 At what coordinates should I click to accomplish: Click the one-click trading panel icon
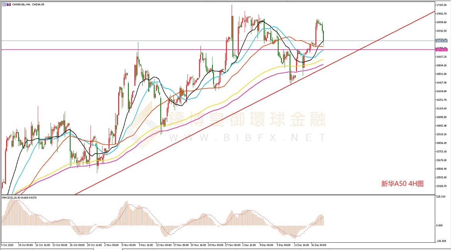3,4
